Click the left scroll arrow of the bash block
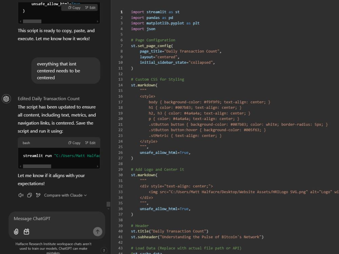 tap(21, 166)
